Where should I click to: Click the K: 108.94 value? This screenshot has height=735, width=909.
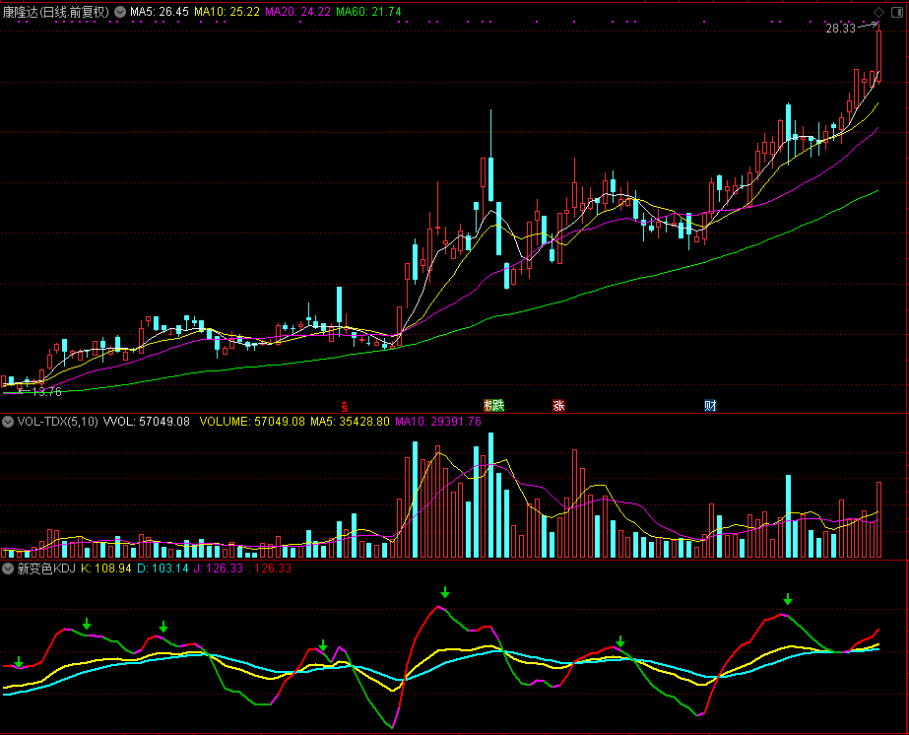click(x=106, y=568)
